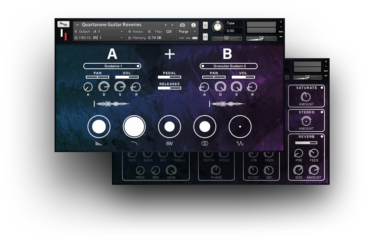Screen dimensions: 366x243
Task: Open the Granular Sustain 2 sound selector
Action: tap(228, 66)
